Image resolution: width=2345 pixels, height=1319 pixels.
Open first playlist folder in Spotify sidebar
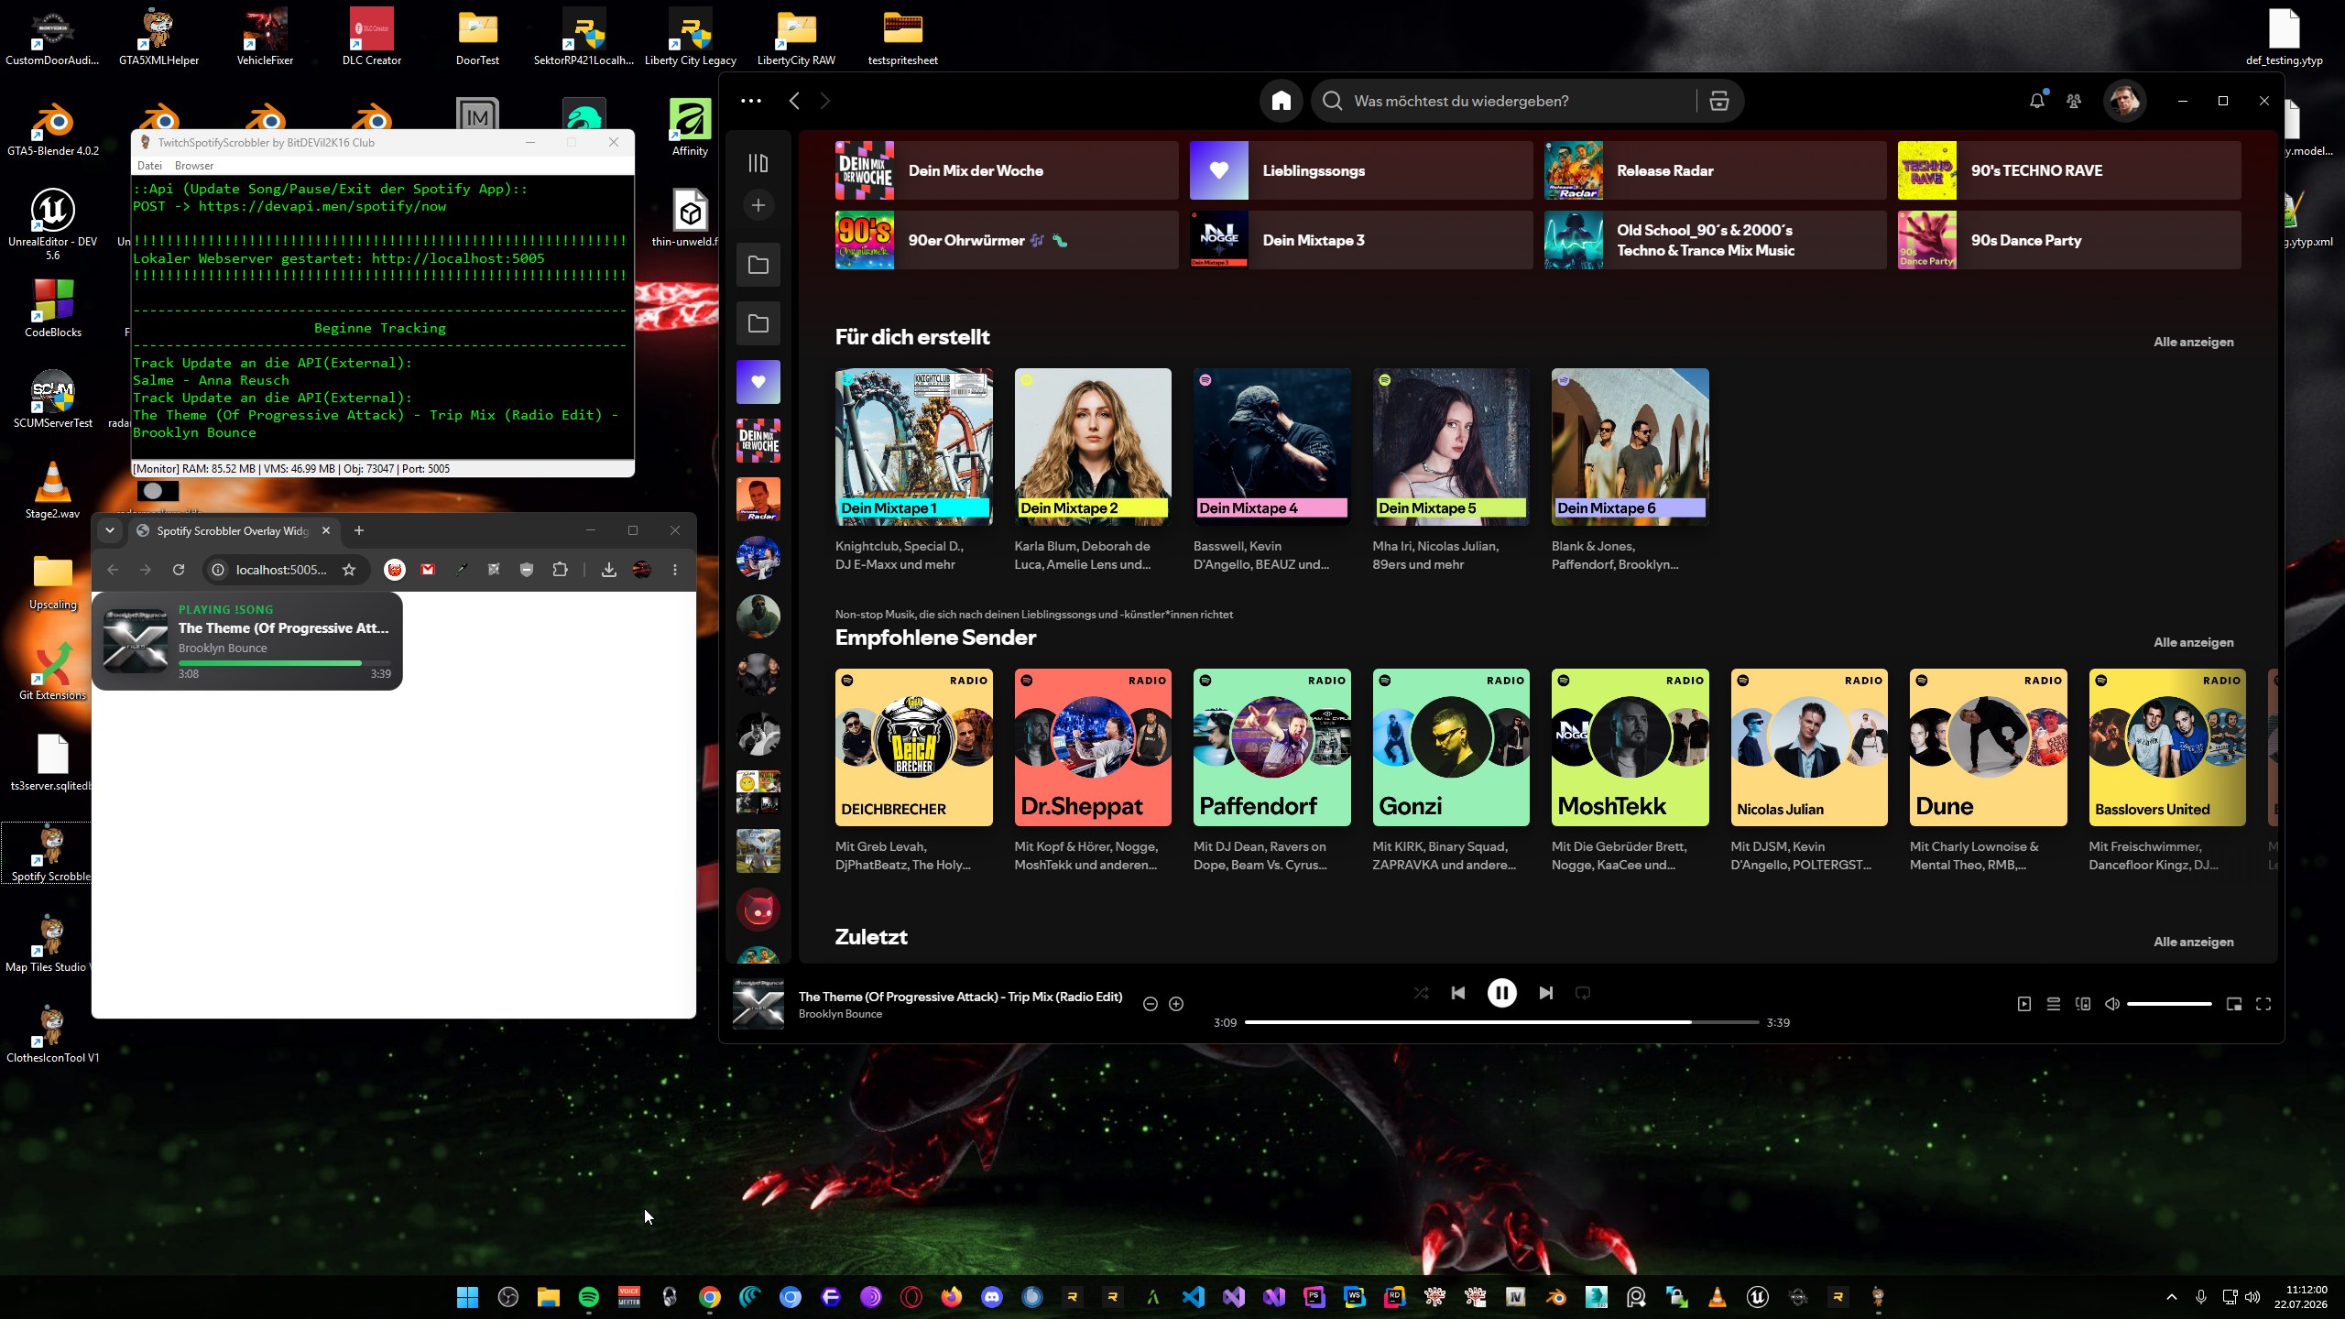pyautogui.click(x=758, y=266)
